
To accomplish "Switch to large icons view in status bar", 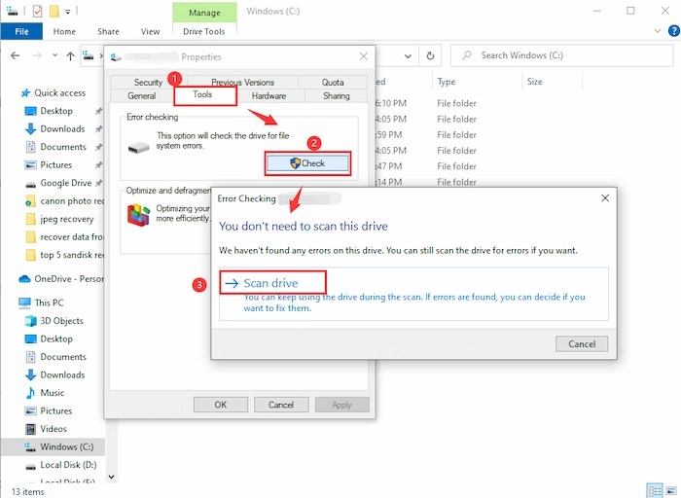I will (x=670, y=491).
